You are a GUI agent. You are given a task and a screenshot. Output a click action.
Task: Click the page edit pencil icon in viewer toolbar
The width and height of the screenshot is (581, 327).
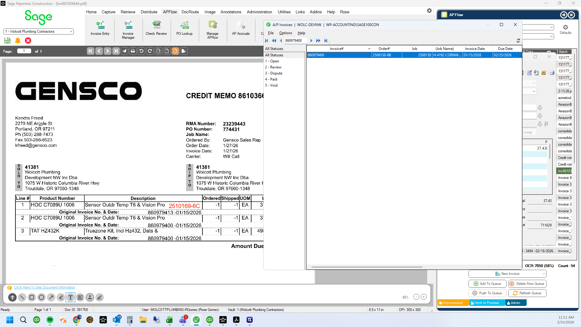[x=184, y=51]
